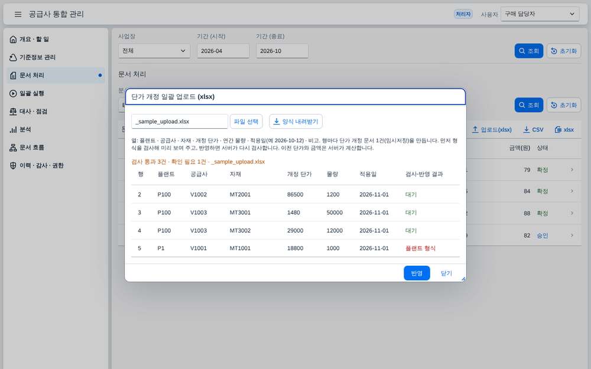
Task: Click revised price 29000
Action: (x=295, y=230)
